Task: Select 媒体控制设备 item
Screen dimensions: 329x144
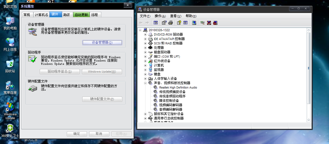Action: (x=169, y=101)
